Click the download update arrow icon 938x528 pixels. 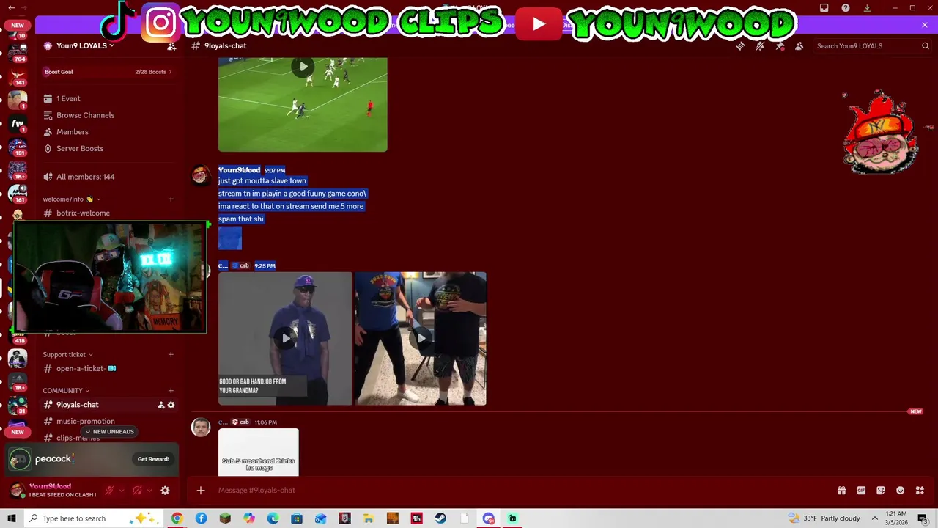pos(867,8)
